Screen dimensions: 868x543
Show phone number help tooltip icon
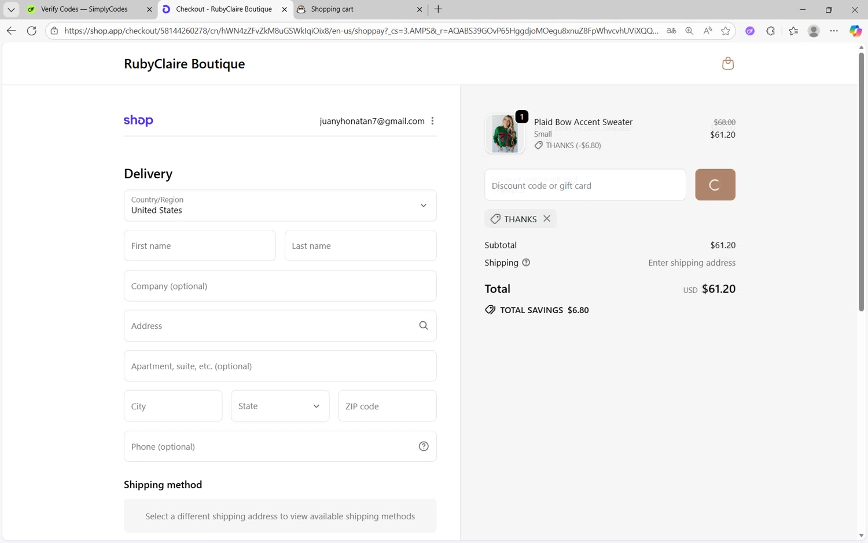424,446
